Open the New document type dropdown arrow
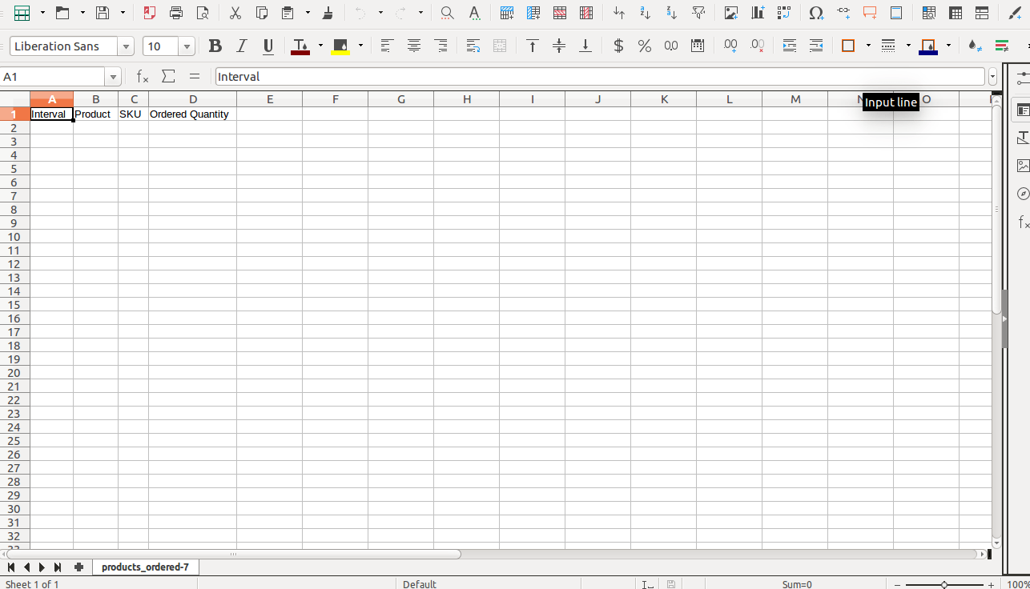The width and height of the screenshot is (1030, 589). [42, 13]
